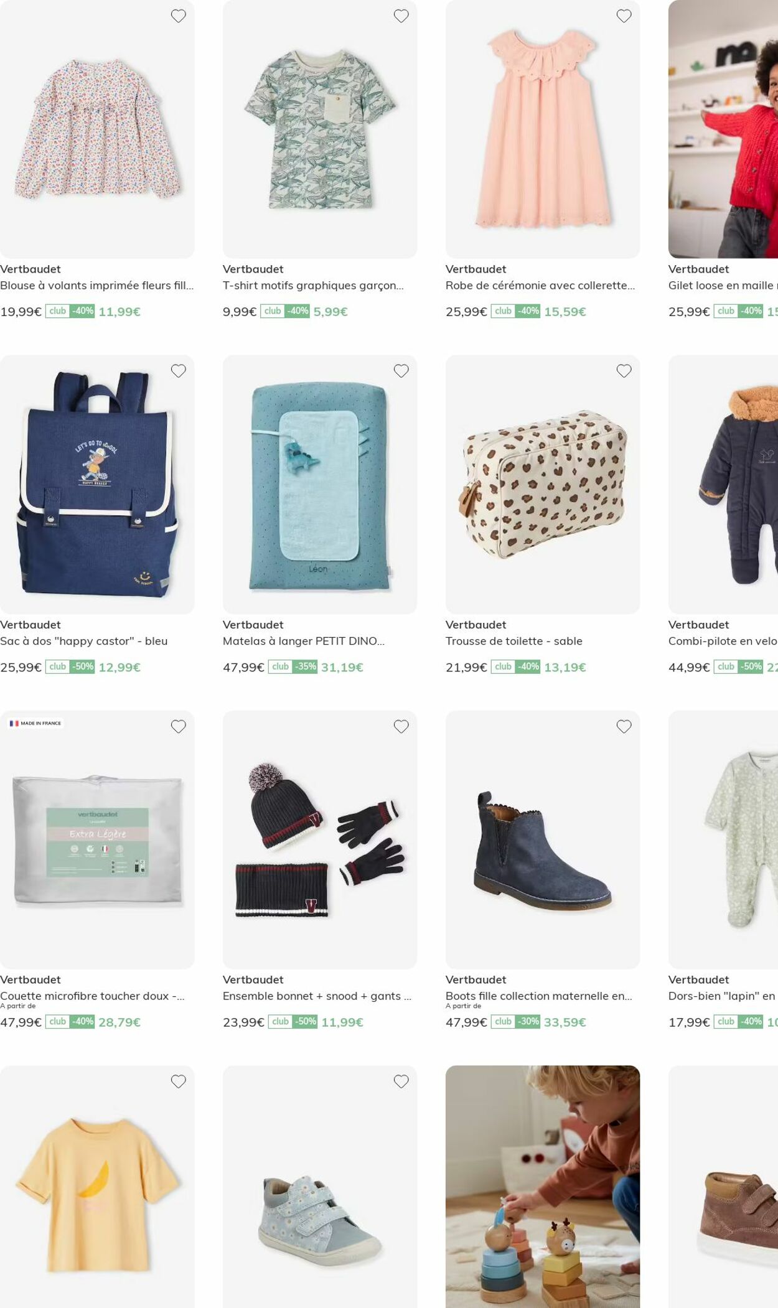The height and width of the screenshot is (1308, 778).
Task: Favorite the yellow banana T-shirt heart
Action: tap(179, 1081)
